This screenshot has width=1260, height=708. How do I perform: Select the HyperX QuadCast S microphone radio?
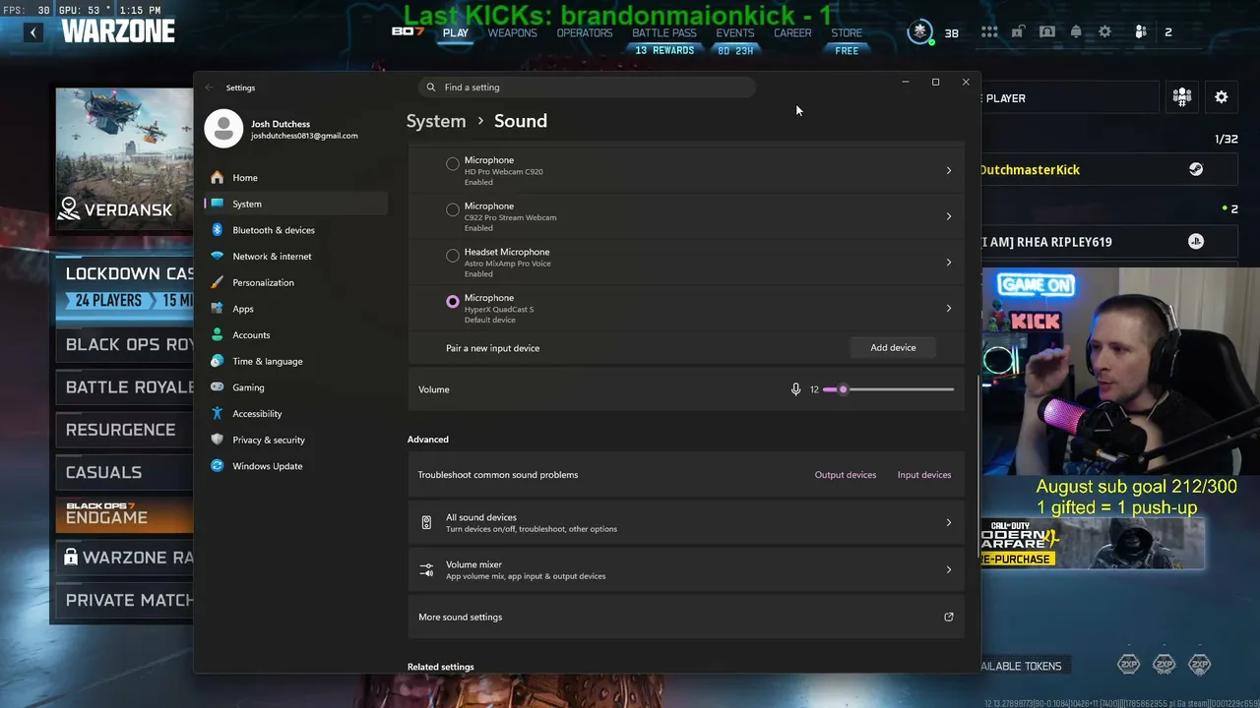pos(453,302)
